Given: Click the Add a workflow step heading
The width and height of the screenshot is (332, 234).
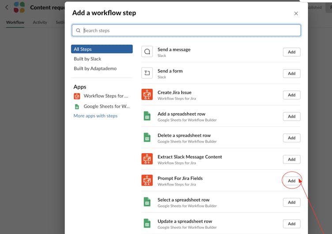Looking at the screenshot, I should [x=104, y=13].
